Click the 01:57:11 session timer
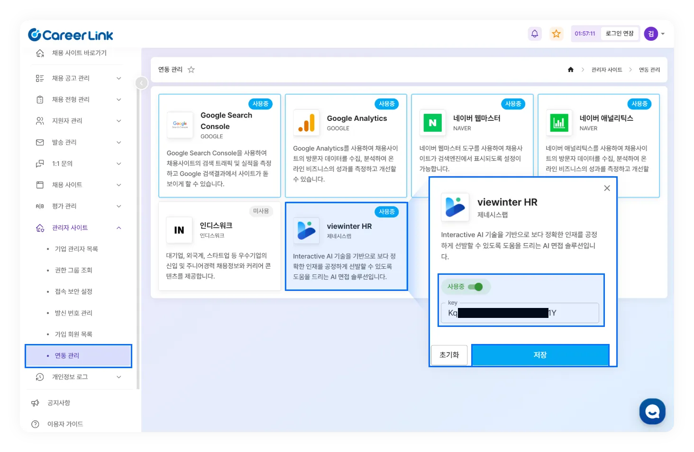This screenshot has height=452, width=694. [x=584, y=34]
